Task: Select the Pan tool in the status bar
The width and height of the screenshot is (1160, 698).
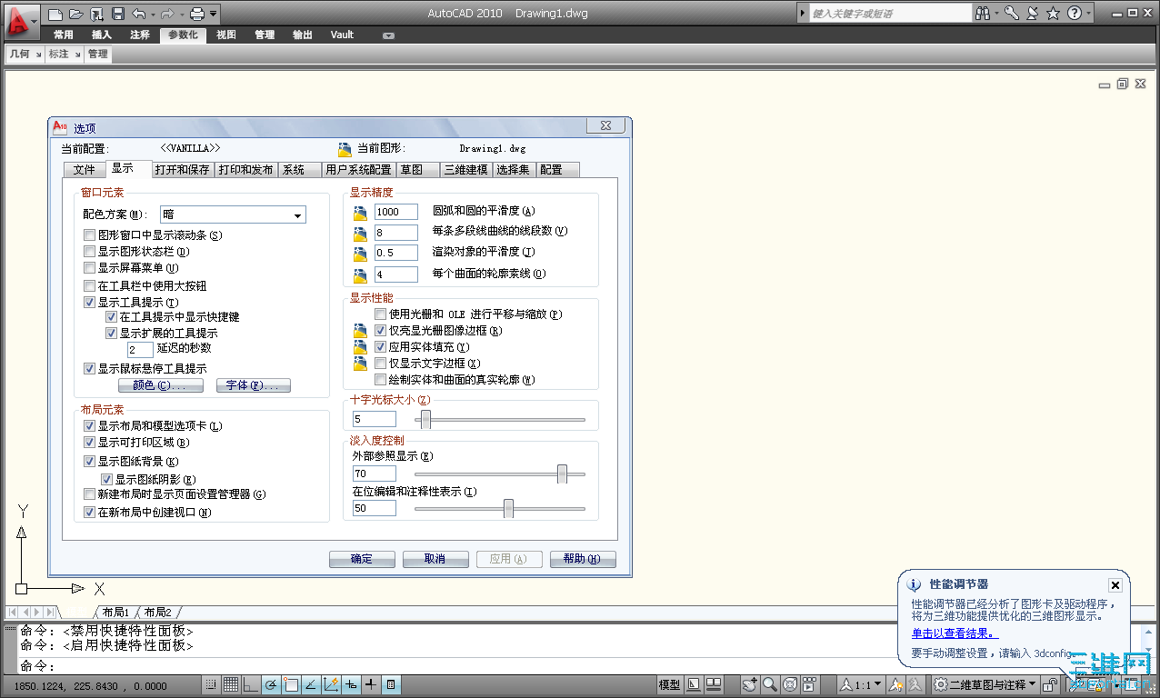Action: [748, 684]
